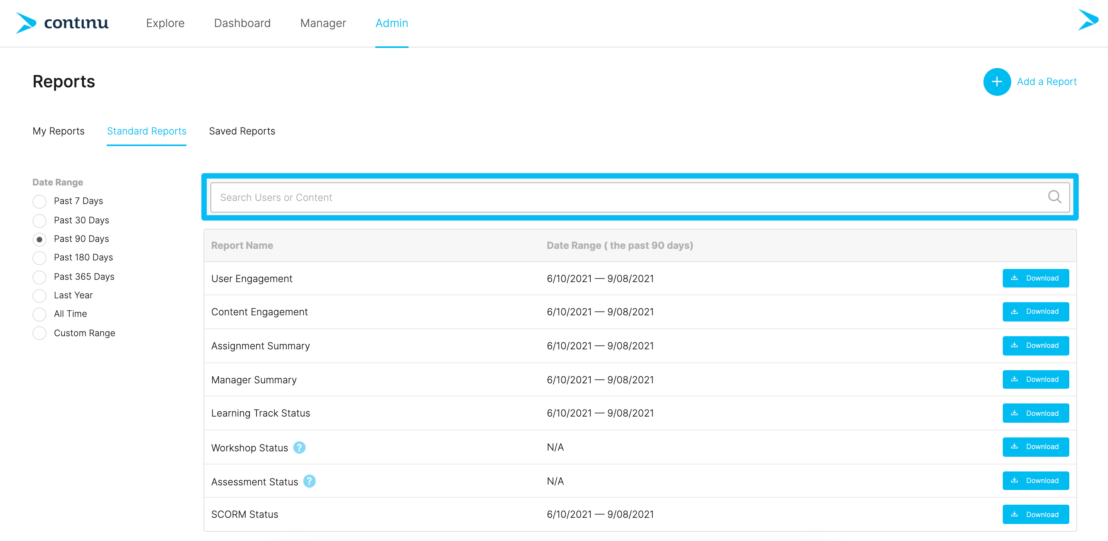Click the Add a Report link
Screen dimensions: 1108x541
click(x=1046, y=82)
